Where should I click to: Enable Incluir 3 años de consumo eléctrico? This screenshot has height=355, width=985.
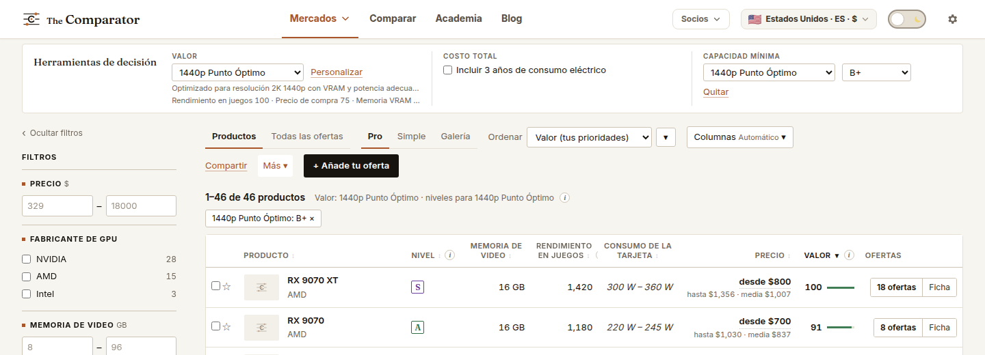pos(447,70)
